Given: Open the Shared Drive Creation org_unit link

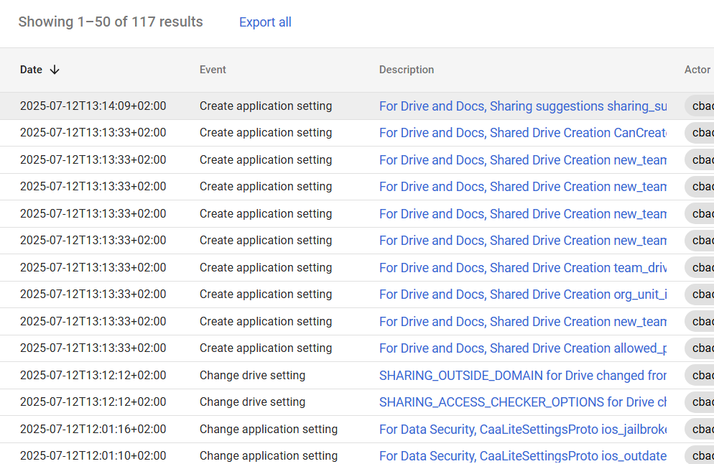Looking at the screenshot, I should [522, 294].
